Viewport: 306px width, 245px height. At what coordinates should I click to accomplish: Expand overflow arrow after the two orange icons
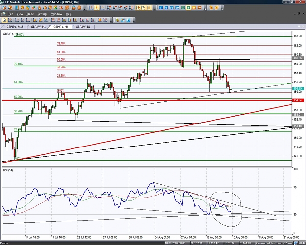click(x=222, y=8)
